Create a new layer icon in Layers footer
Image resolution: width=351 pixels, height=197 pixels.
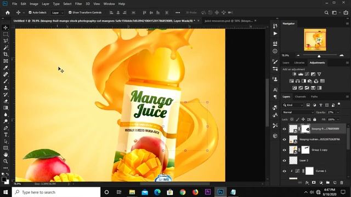coord(335,182)
